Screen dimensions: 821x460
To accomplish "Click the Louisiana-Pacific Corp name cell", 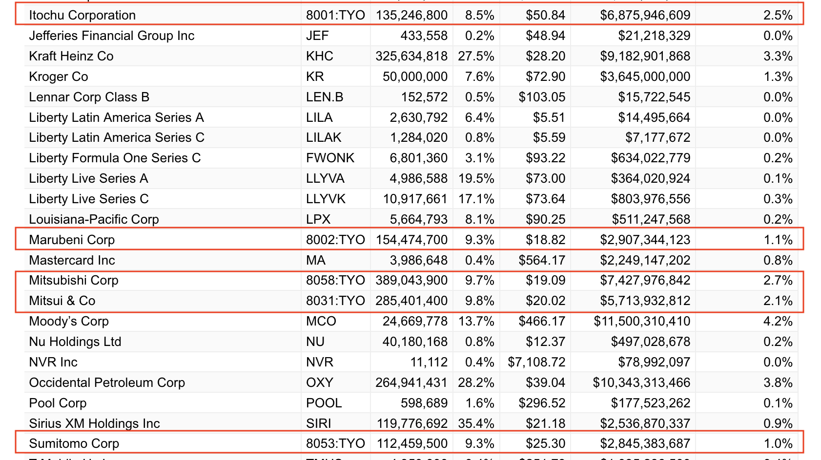I will [x=94, y=219].
